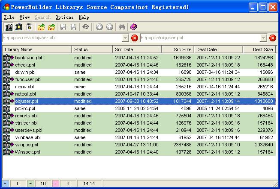The image size is (280, 189).
Task: Sort by the Status column header
Action: pyautogui.click(x=92, y=49)
